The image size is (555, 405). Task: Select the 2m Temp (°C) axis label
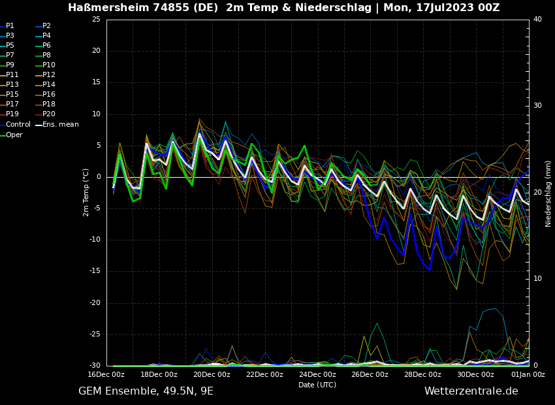click(86, 192)
